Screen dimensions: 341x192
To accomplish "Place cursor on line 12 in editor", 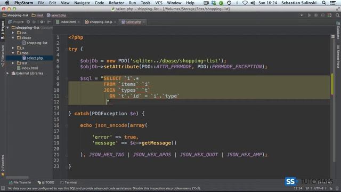I will tap(199, 102).
